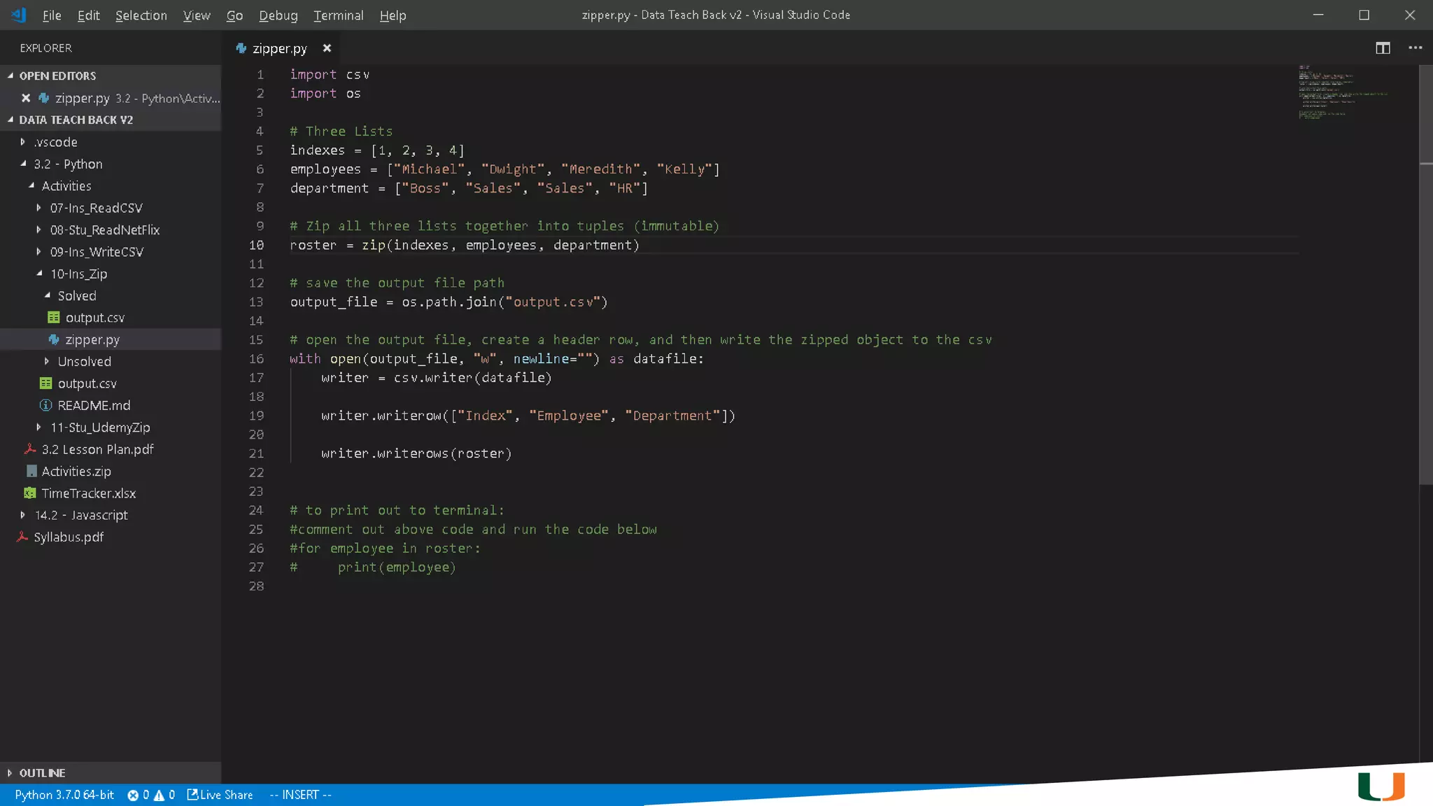Screen dimensions: 1433x806
Task: Open TimeTracker.xlsx spreadsheet file
Action: pyautogui.click(x=88, y=493)
